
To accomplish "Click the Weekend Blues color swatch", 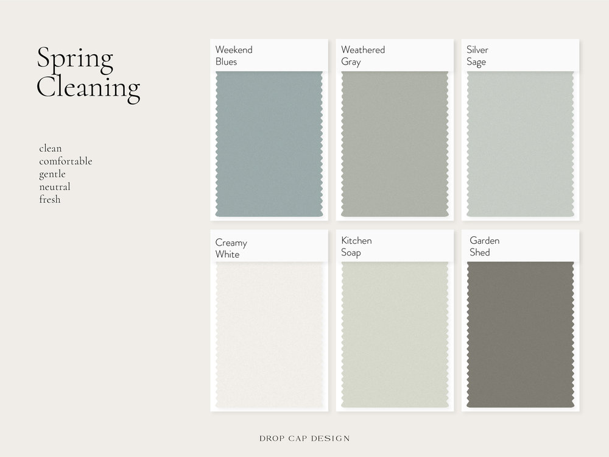I will coord(269,144).
